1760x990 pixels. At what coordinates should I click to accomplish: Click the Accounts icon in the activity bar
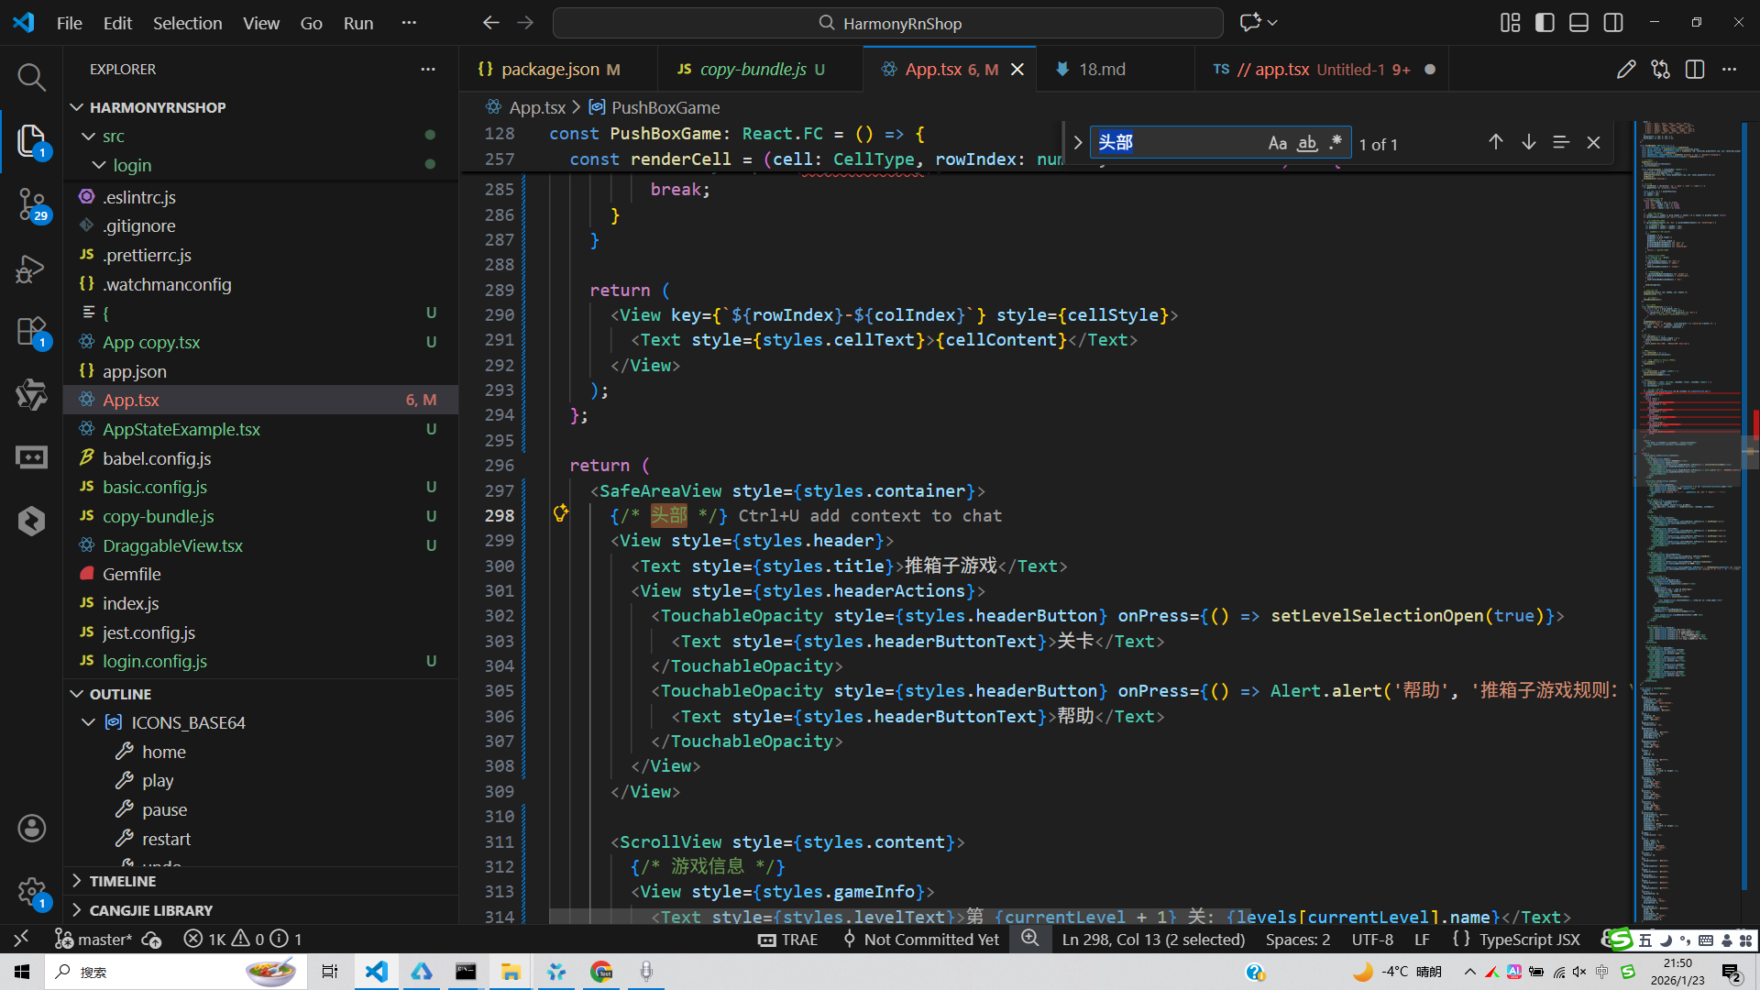[x=31, y=829]
